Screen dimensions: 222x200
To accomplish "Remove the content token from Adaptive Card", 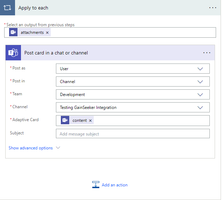I will click(91, 120).
